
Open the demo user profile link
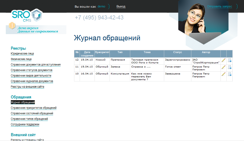(x=101, y=6)
